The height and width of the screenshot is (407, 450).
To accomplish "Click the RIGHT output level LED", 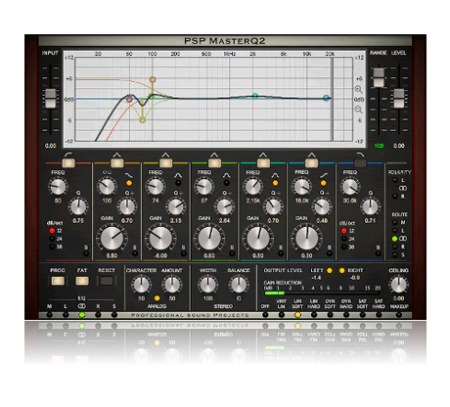I will tap(341, 270).
